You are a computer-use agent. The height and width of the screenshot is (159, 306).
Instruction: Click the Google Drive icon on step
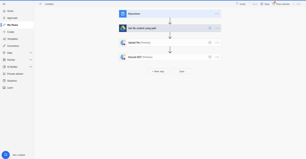(x=123, y=28)
